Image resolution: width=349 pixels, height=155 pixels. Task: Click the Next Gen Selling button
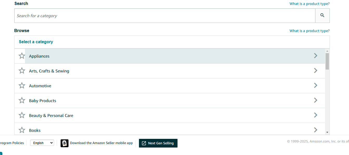click(x=158, y=143)
